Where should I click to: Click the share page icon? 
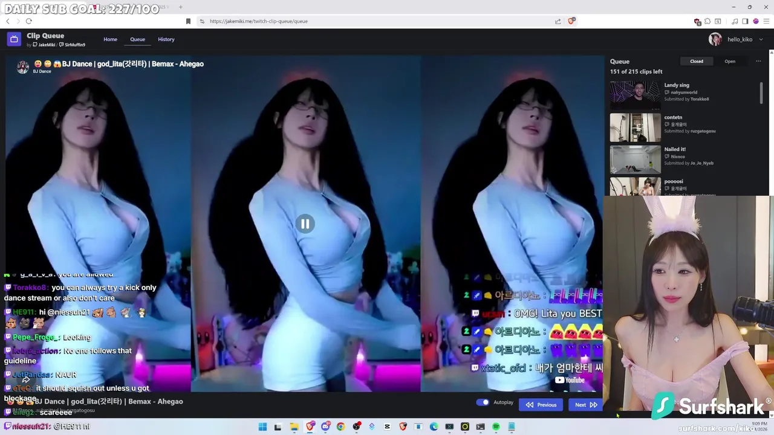(558, 21)
